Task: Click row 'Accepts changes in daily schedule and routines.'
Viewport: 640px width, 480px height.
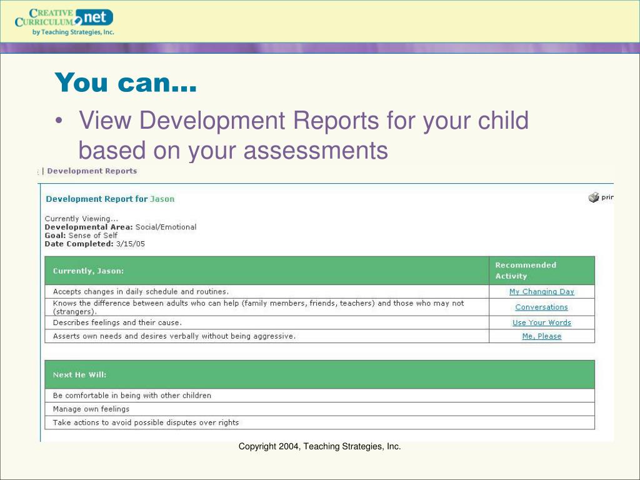Action: click(267, 291)
